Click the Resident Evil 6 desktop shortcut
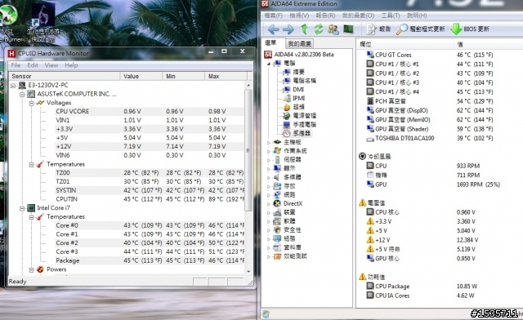 point(43,24)
